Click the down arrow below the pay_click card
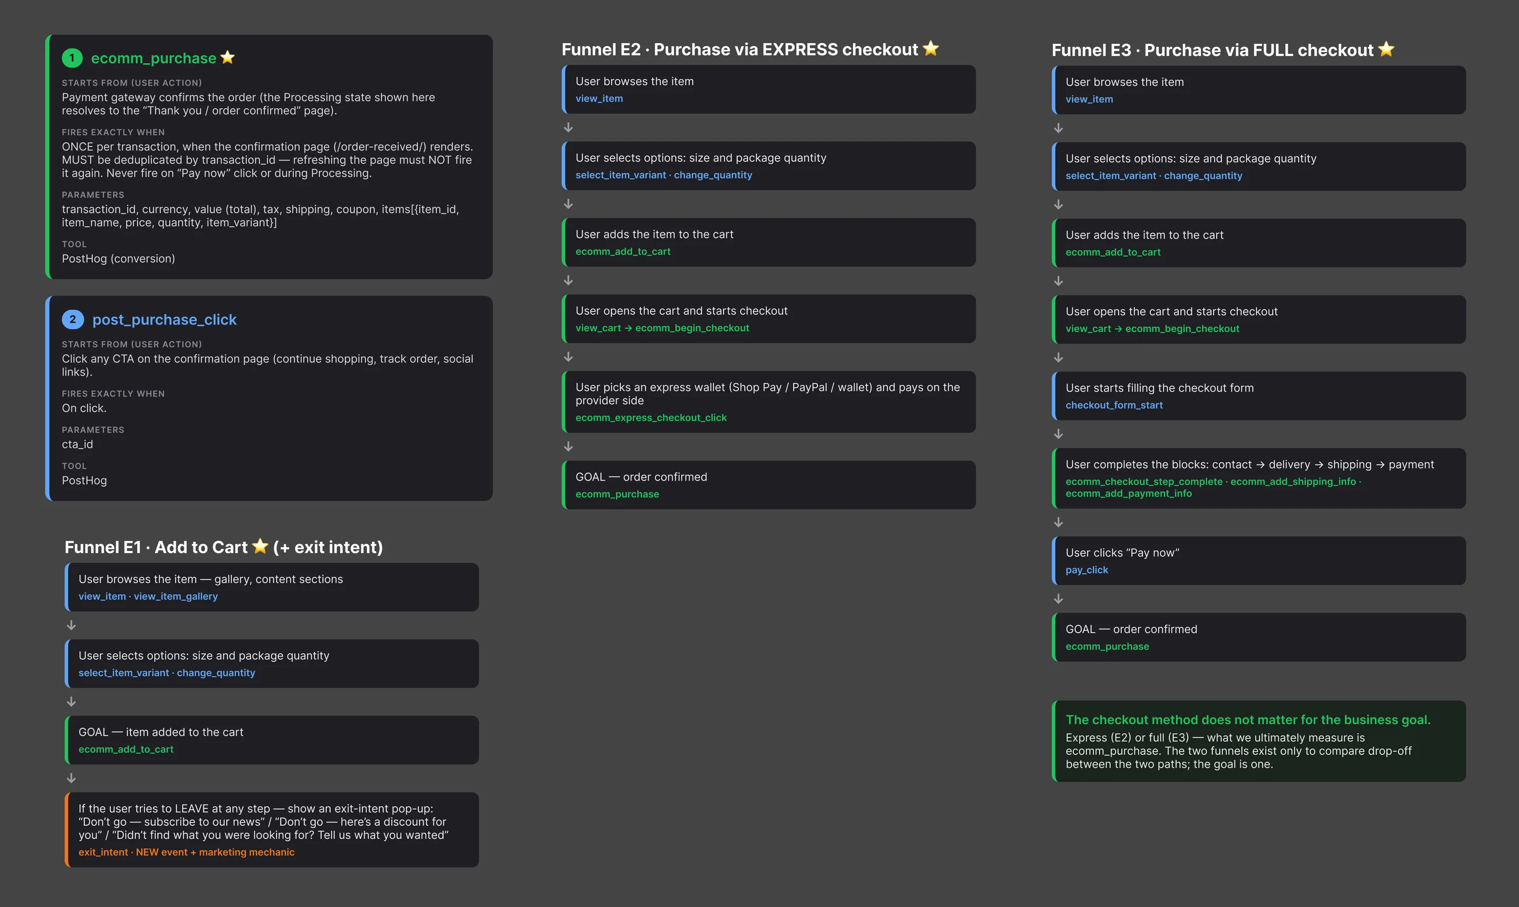Viewport: 1519px width, 907px height. 1059,599
